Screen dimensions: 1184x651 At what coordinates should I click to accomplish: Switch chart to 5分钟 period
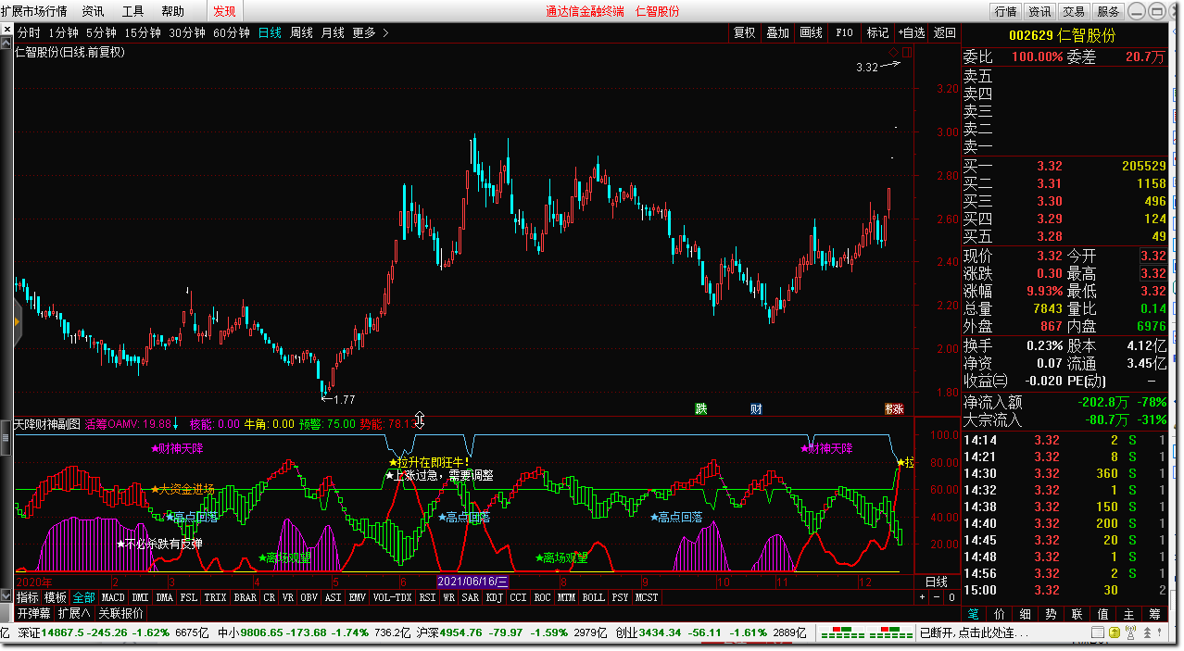[x=101, y=32]
